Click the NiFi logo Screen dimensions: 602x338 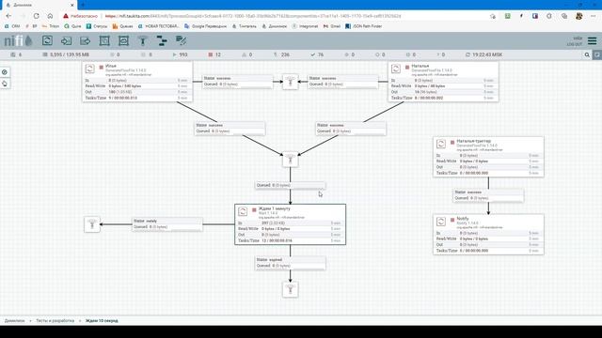(18, 40)
